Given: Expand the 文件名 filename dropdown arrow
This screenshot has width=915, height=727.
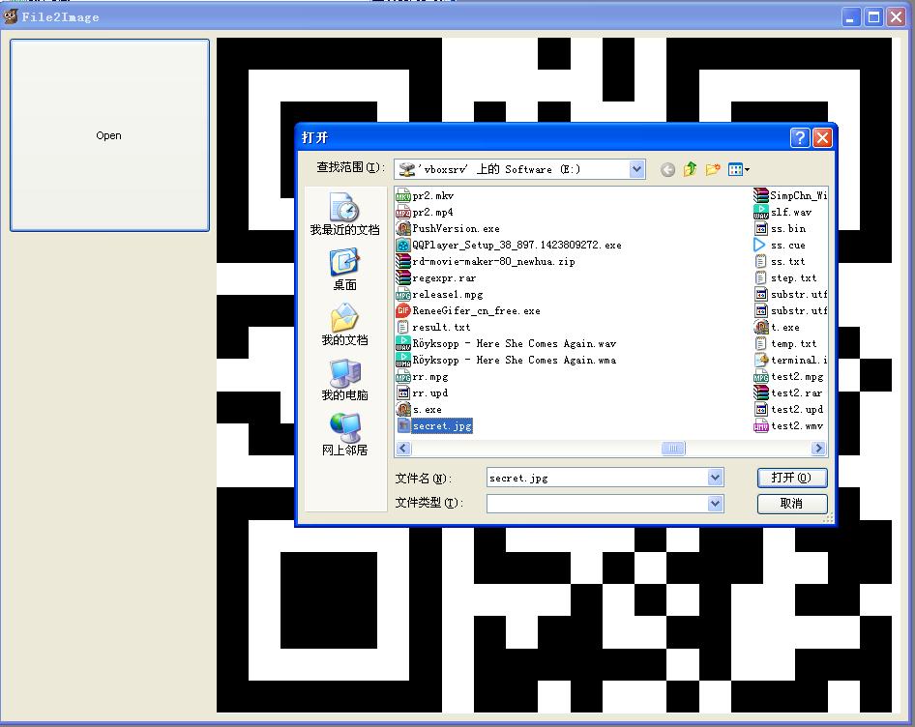Looking at the screenshot, I should pyautogui.click(x=716, y=478).
